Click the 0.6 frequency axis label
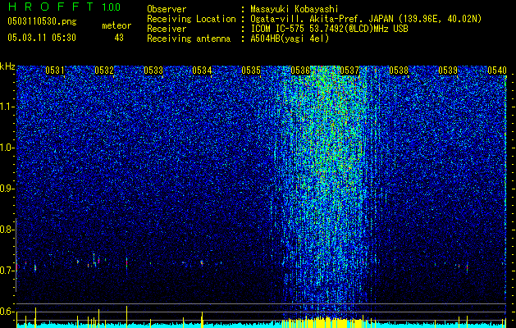 (7, 312)
